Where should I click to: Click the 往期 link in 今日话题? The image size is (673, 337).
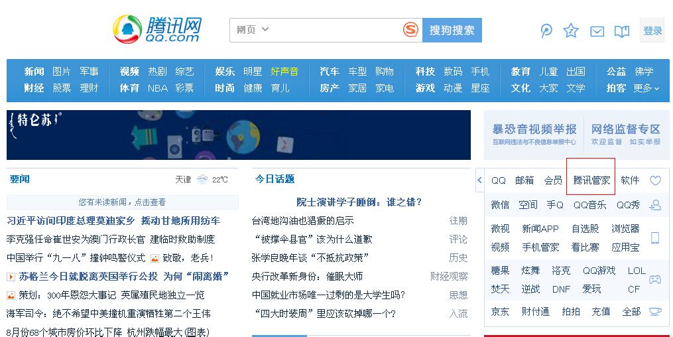458,221
